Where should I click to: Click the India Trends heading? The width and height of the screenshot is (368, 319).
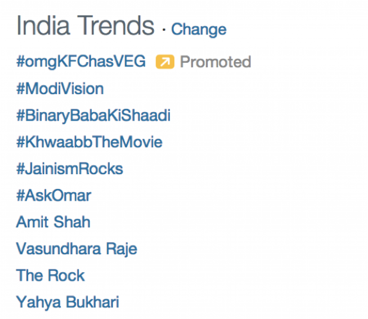(85, 26)
